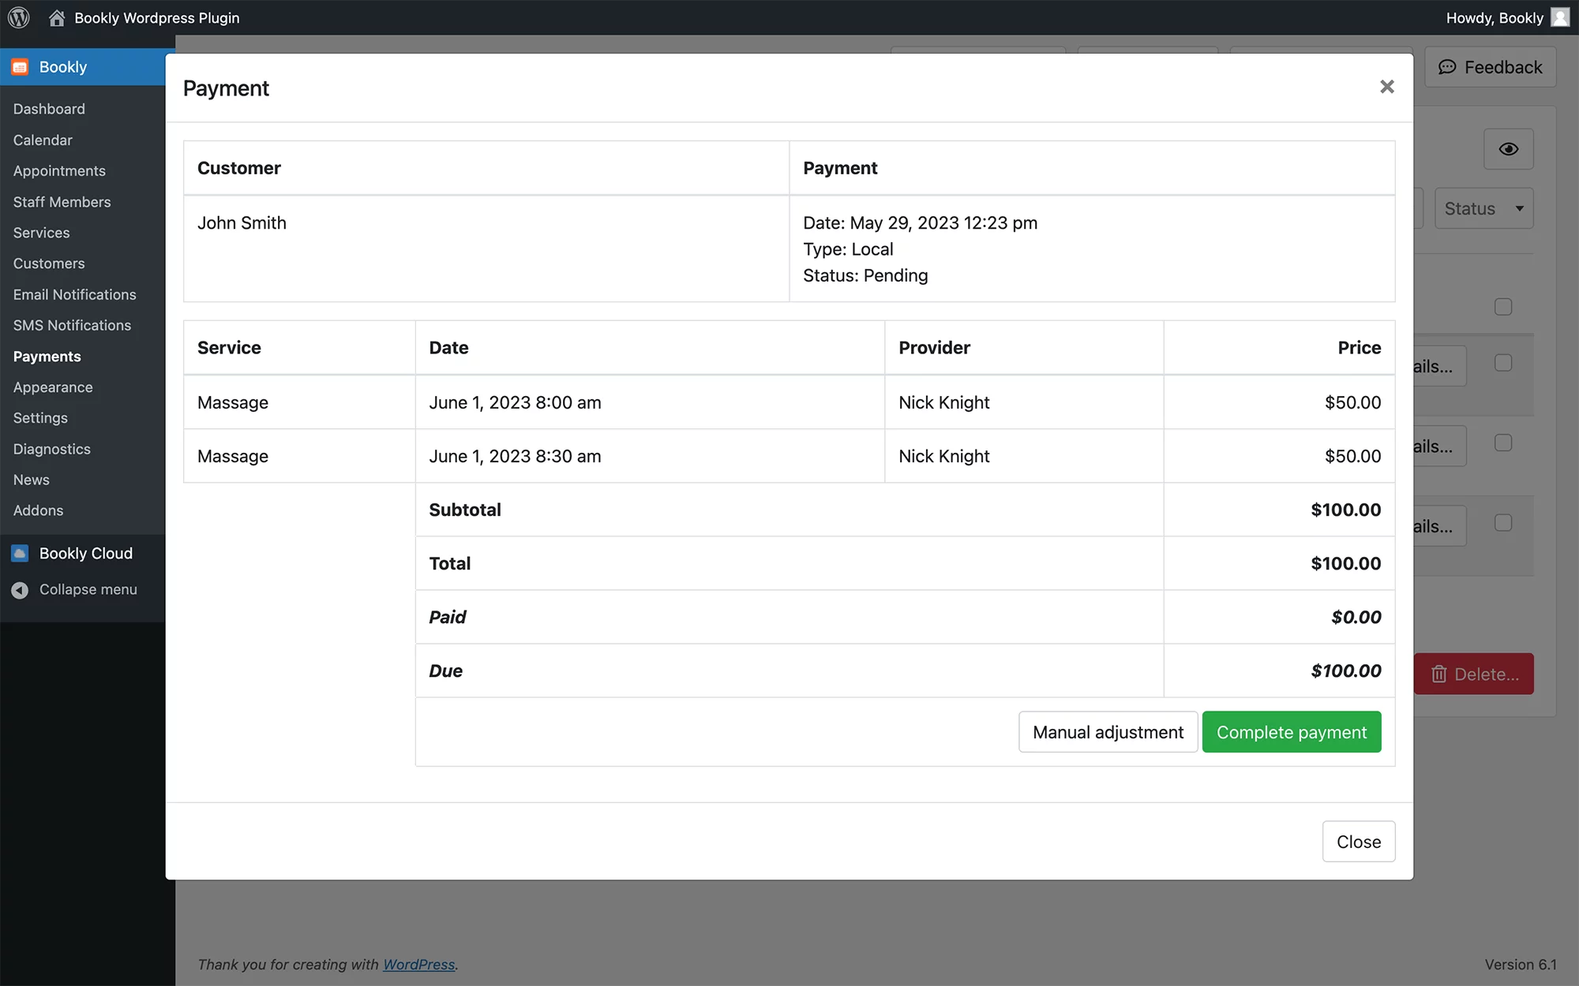This screenshot has height=986, width=1579.
Task: Open the Status filter dropdown
Action: point(1484,208)
